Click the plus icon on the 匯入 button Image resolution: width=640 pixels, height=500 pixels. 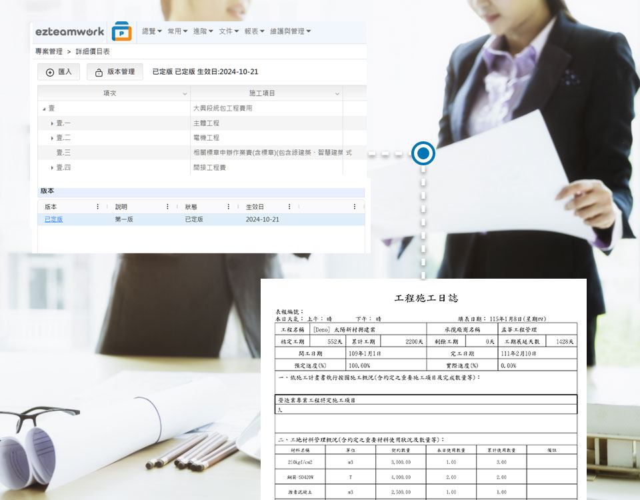[49, 72]
